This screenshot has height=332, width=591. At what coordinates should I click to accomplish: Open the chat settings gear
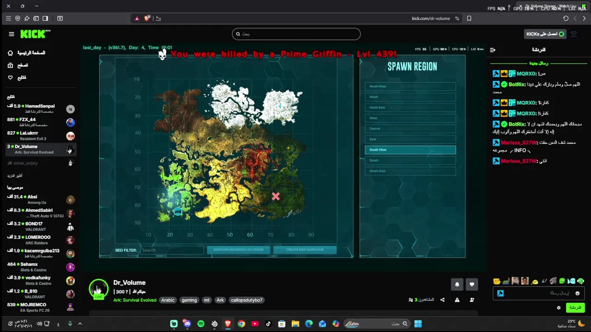(559, 308)
